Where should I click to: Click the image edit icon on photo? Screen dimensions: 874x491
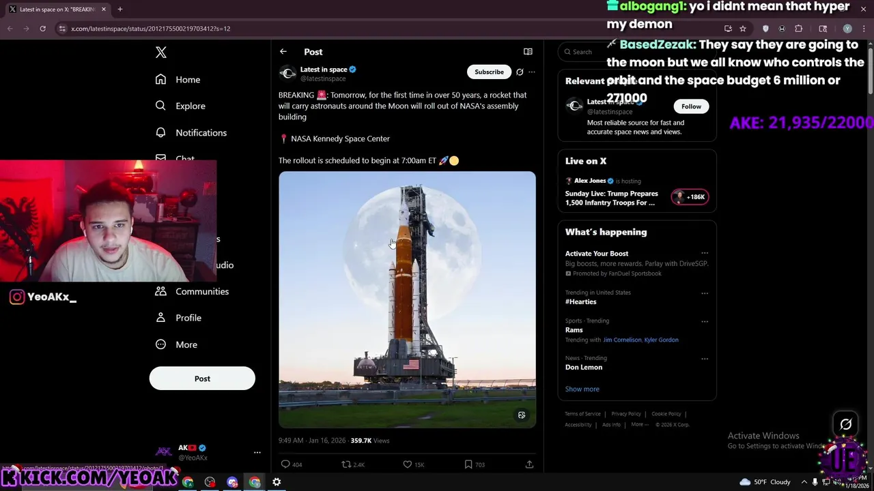[x=522, y=415]
